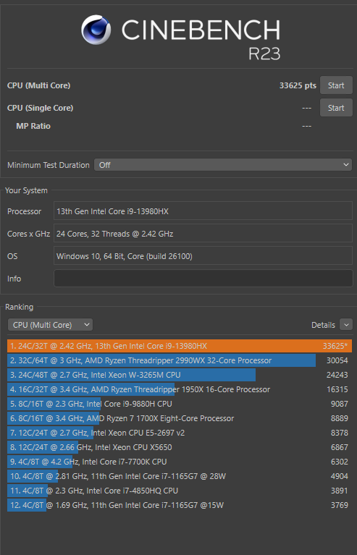Click the 16315 score value
357x555 pixels.
[337, 389]
